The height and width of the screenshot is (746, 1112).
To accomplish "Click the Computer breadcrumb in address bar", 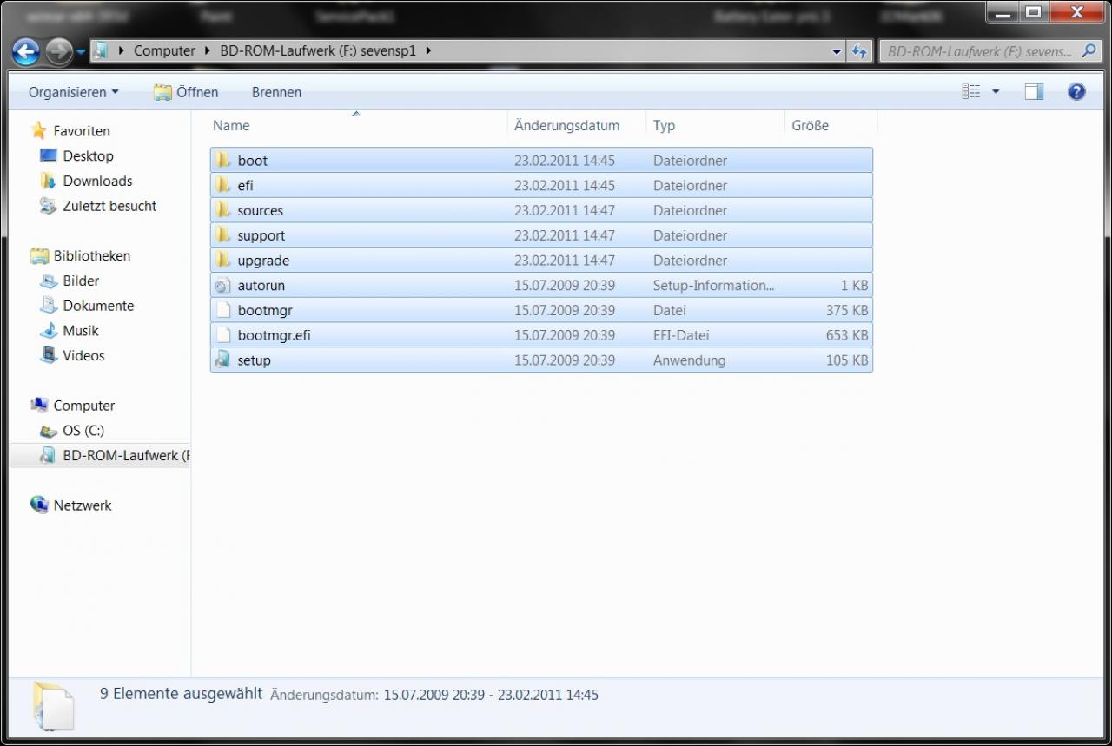I will (164, 50).
